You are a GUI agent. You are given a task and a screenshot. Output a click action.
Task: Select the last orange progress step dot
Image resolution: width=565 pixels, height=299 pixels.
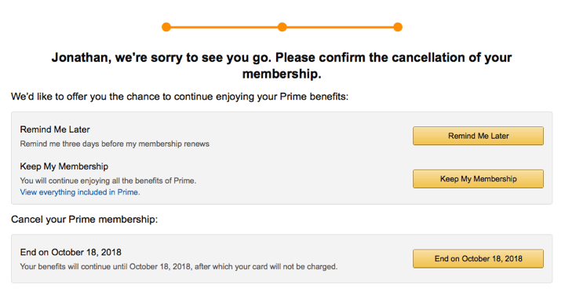(398, 27)
